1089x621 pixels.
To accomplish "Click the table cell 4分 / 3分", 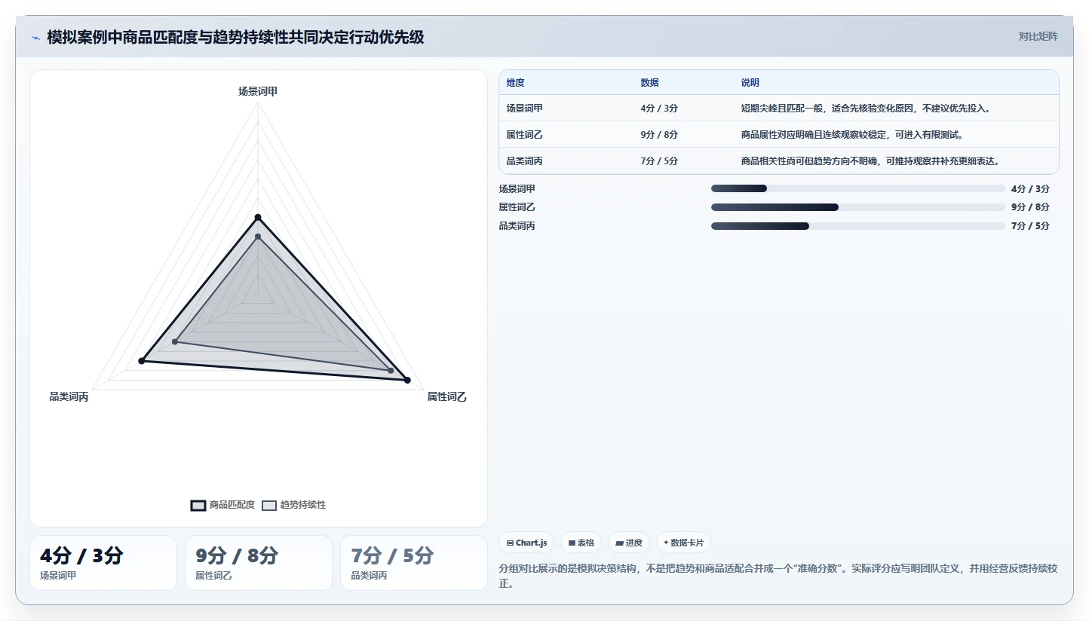I will [659, 108].
